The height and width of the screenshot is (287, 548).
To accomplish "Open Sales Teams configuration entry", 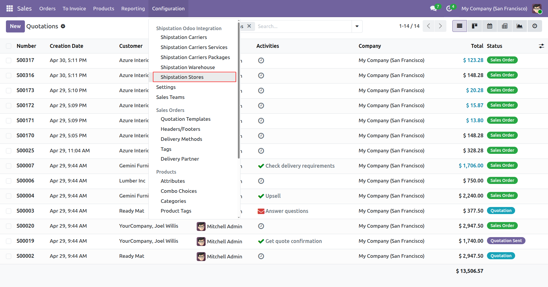I will pos(170,97).
